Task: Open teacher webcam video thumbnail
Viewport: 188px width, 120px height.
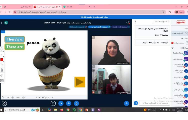Action: pos(111,50)
